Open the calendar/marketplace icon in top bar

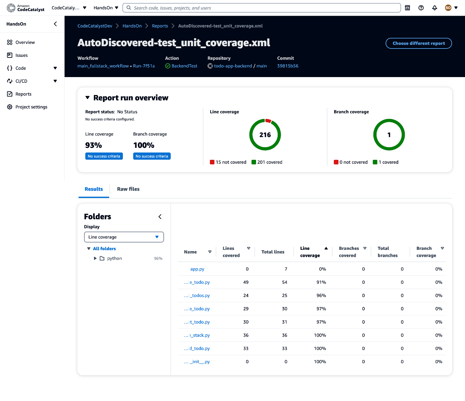[x=408, y=8]
